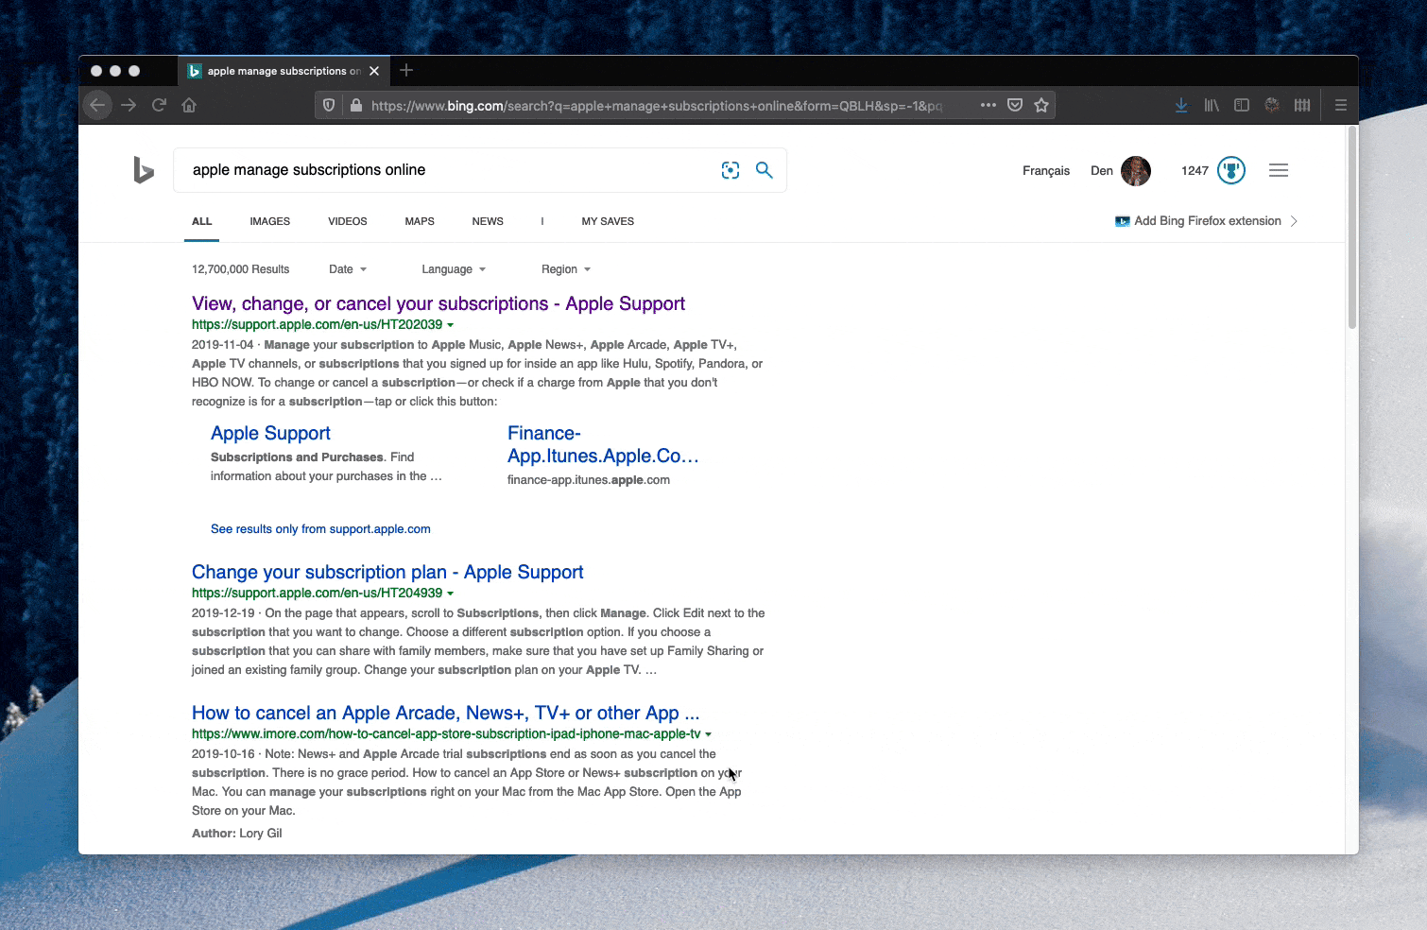This screenshot has width=1427, height=930.
Task: Bookmark this page with the star icon
Action: (x=1041, y=105)
